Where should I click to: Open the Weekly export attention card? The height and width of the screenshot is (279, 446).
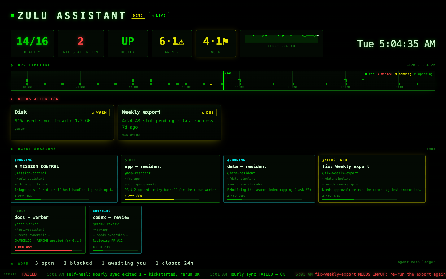pyautogui.click(x=169, y=123)
